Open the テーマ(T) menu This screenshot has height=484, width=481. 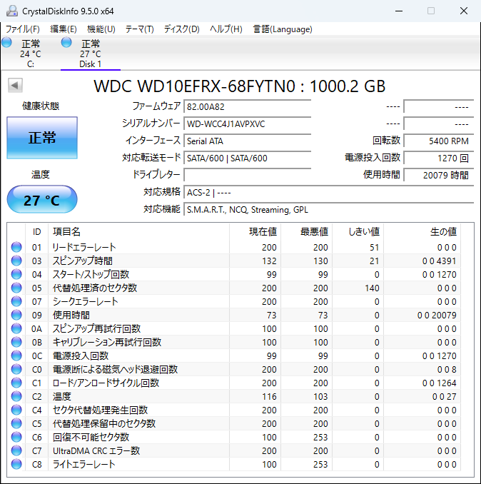coord(139,29)
